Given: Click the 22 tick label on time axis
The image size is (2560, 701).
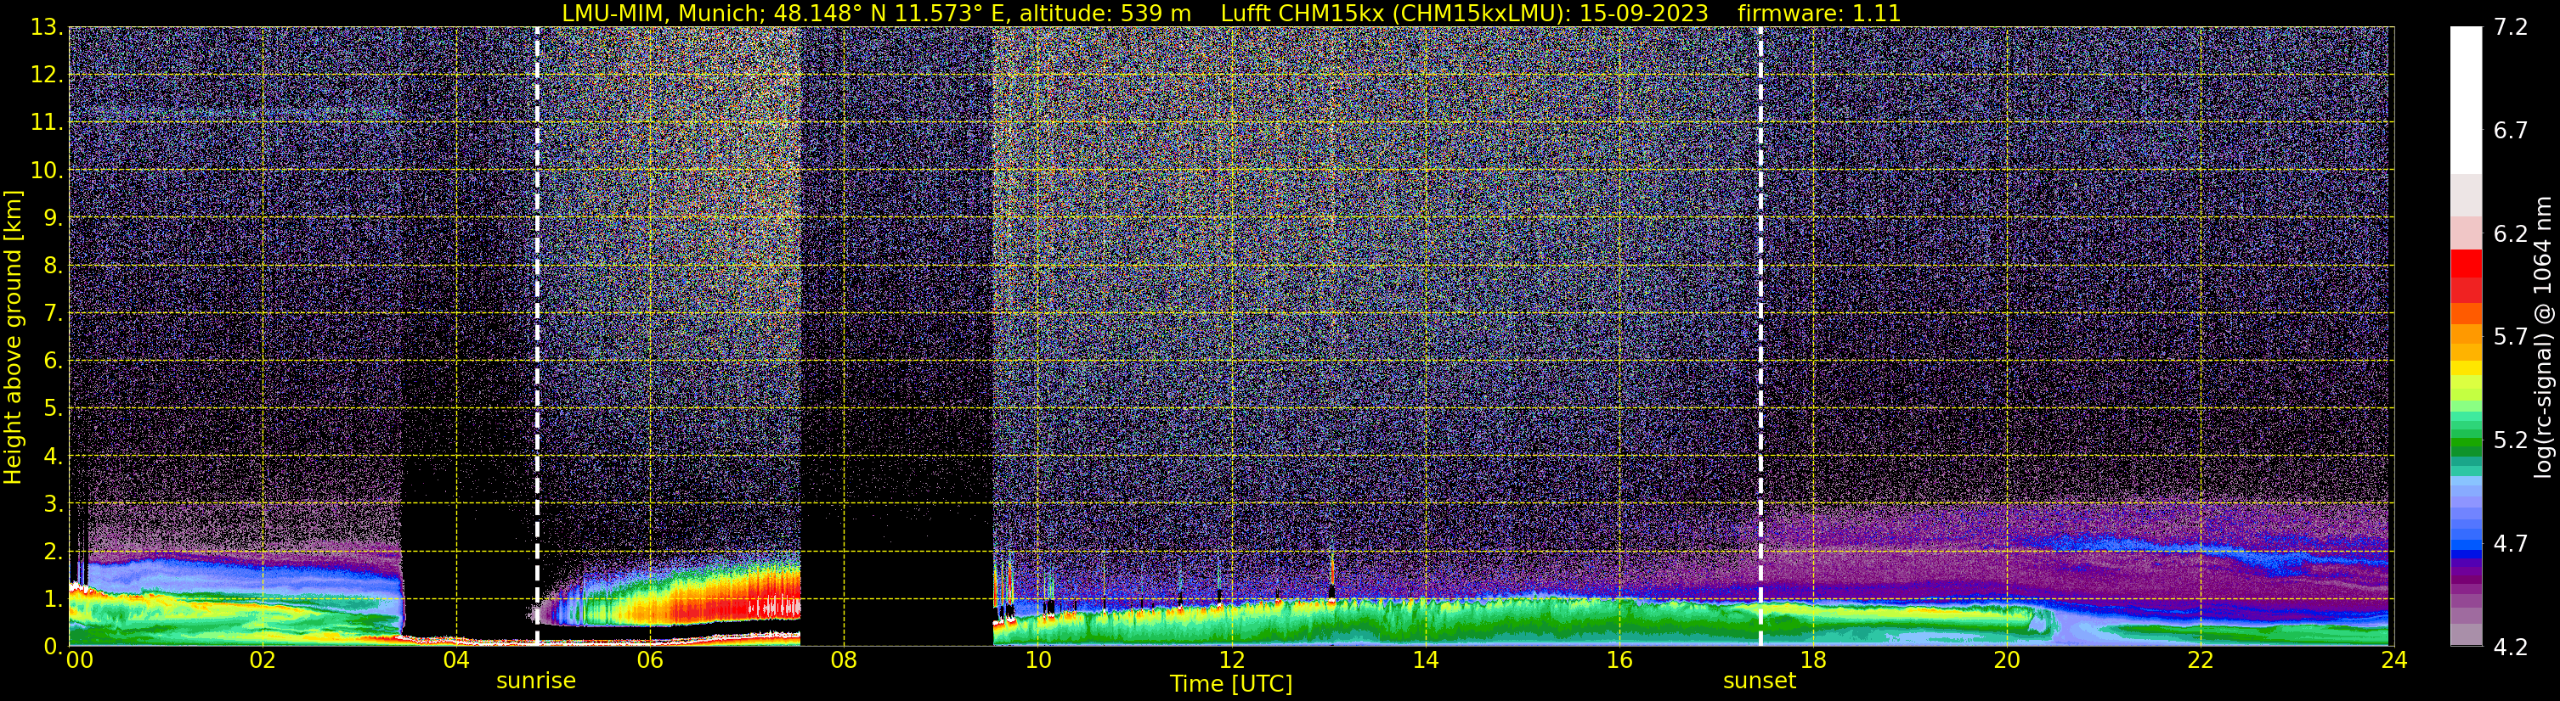Looking at the screenshot, I should tap(2201, 661).
